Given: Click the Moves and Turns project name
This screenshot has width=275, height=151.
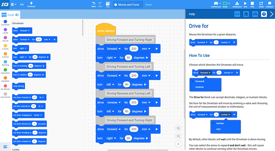Looking at the screenshot, I should pyautogui.click(x=128, y=5).
